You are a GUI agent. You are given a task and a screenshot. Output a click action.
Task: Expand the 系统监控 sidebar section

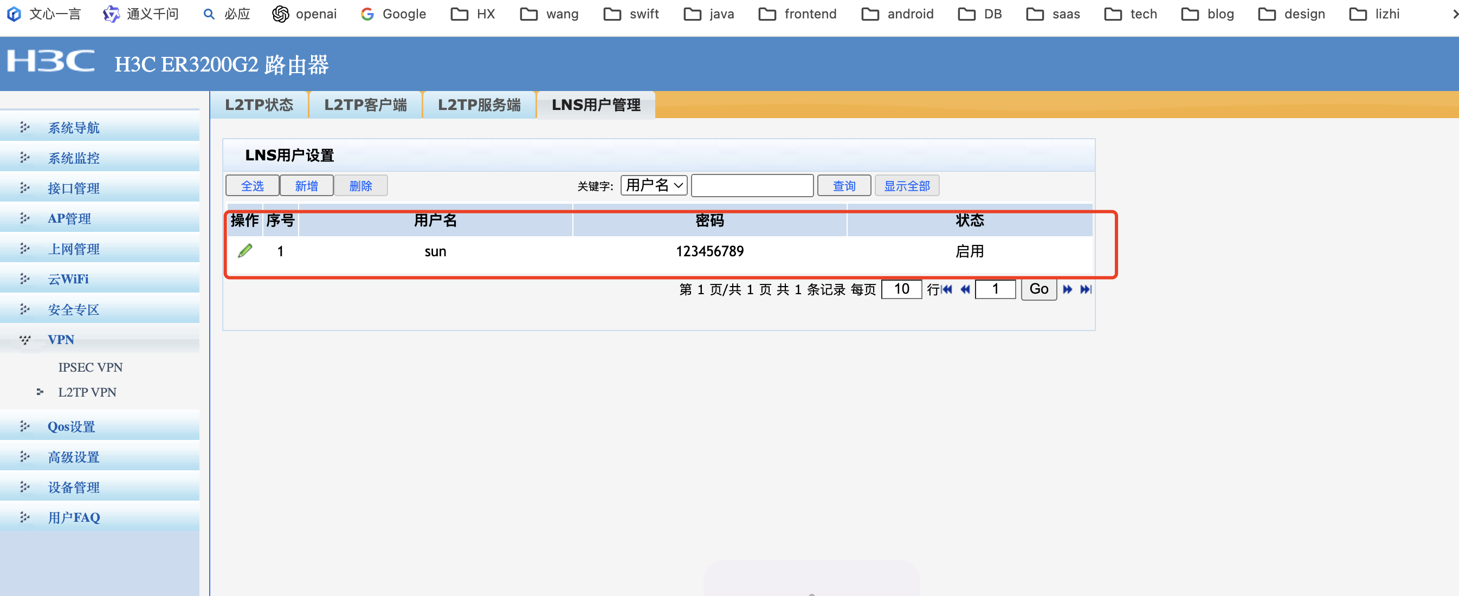pyautogui.click(x=74, y=158)
